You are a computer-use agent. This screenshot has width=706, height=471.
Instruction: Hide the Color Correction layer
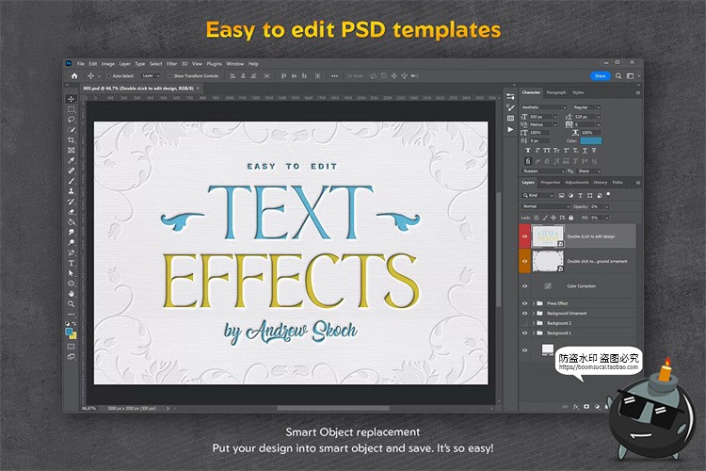click(525, 284)
